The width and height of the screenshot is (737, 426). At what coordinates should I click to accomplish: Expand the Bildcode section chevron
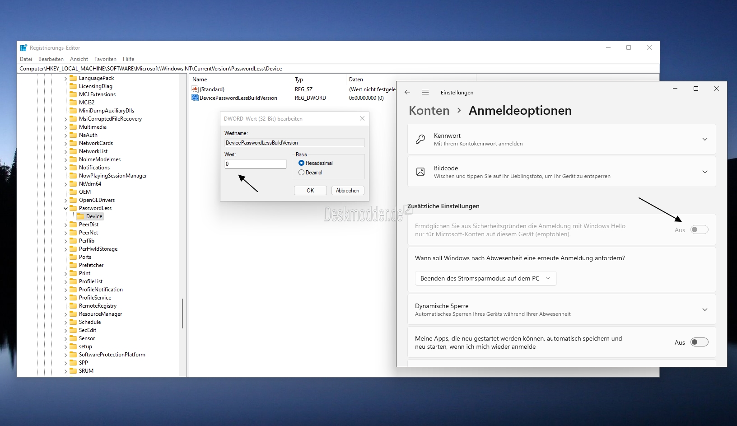tap(705, 172)
